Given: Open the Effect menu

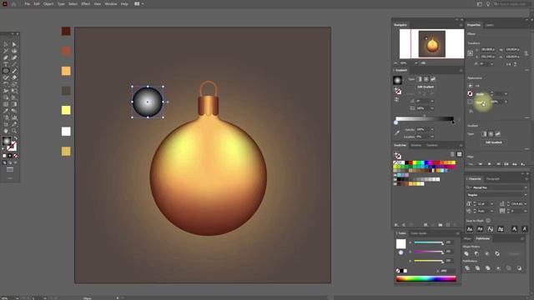Looking at the screenshot, I should click(x=85, y=3).
